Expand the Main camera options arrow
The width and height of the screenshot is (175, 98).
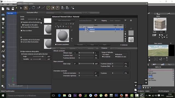(x=171, y=43)
